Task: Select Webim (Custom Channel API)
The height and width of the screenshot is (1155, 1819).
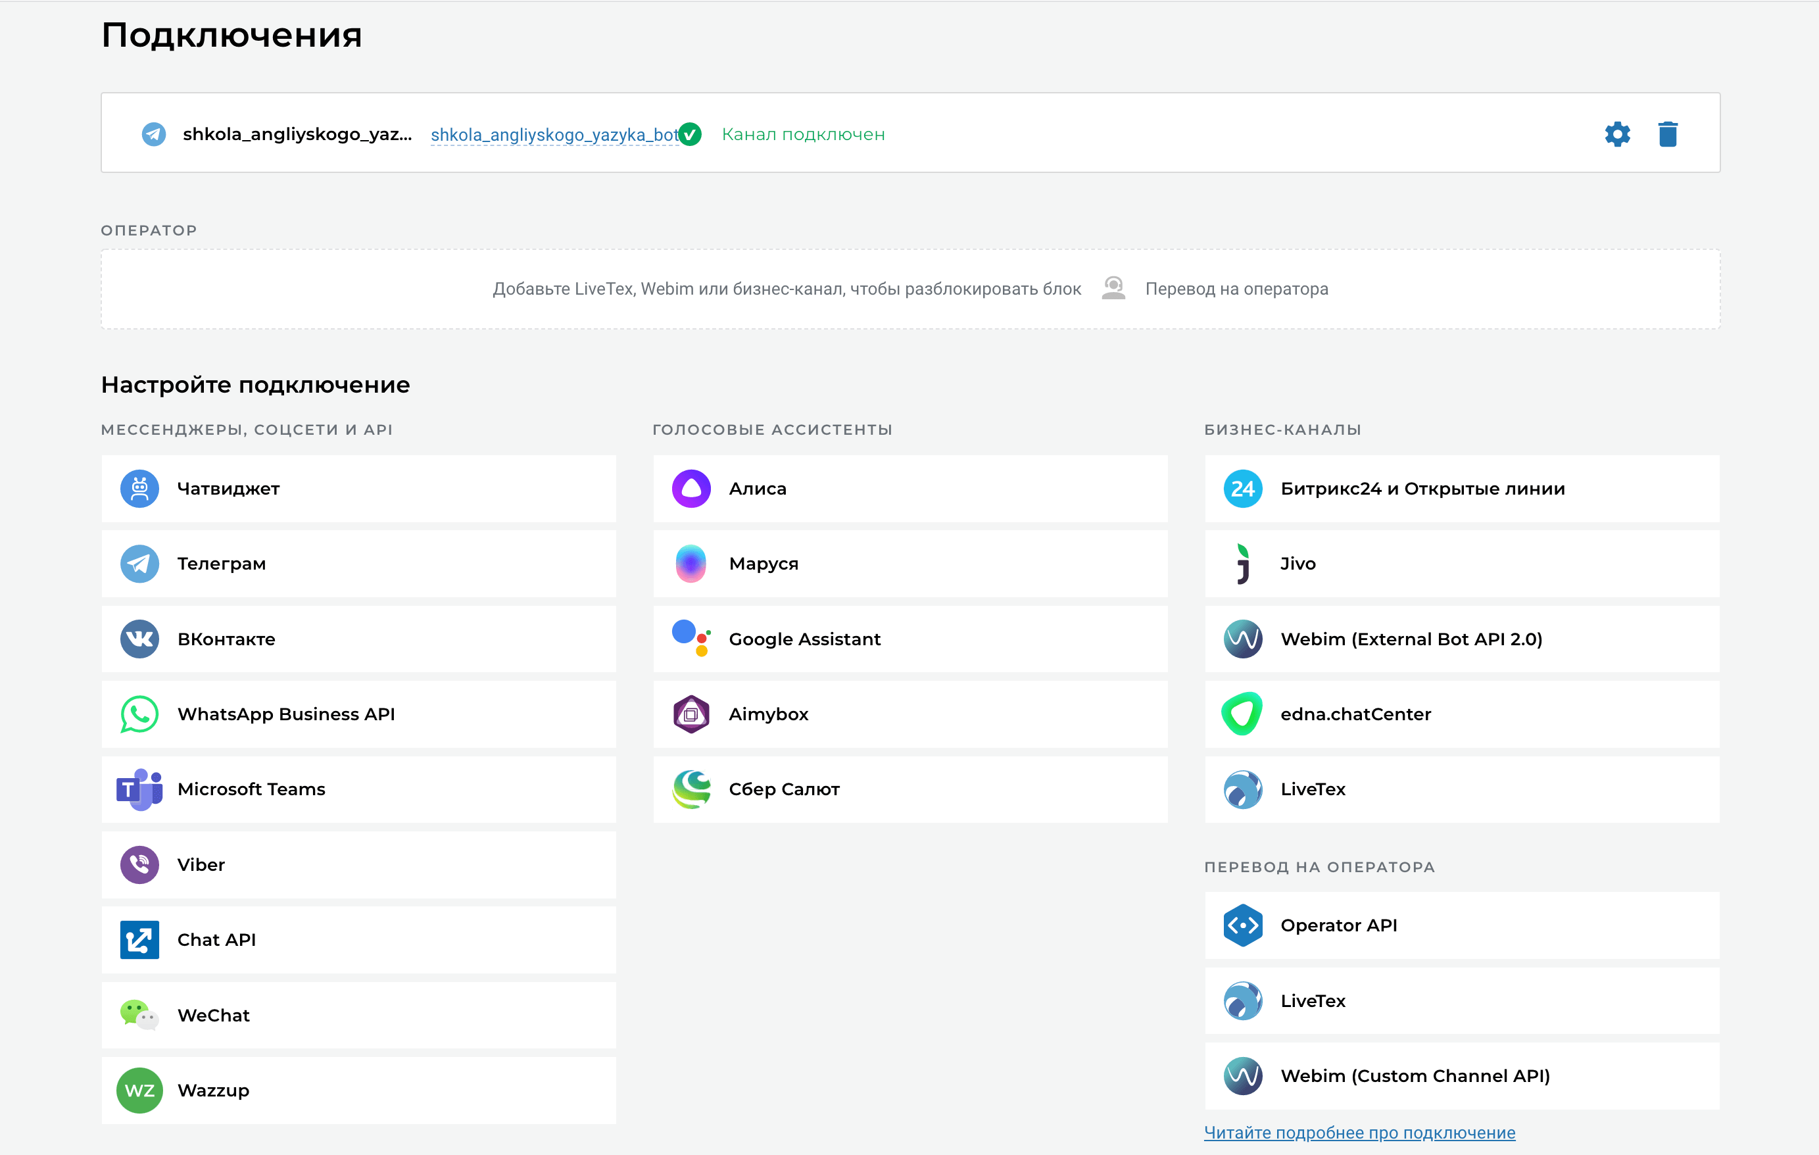Action: 1462,1075
